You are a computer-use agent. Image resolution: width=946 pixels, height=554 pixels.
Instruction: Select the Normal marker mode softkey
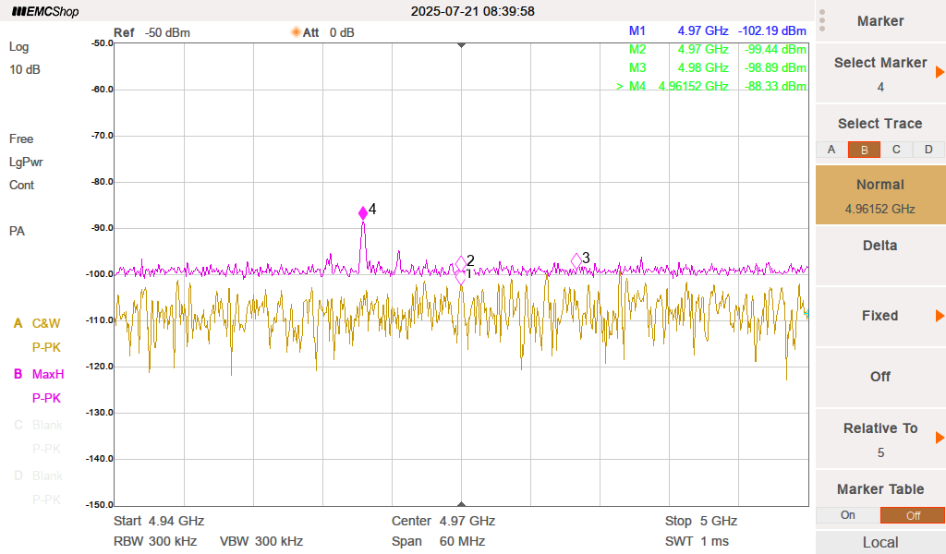879,196
